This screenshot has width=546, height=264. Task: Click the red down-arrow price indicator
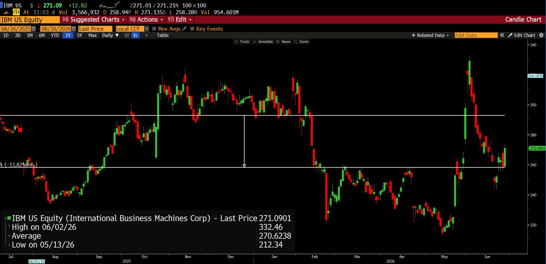tap(39, 5)
